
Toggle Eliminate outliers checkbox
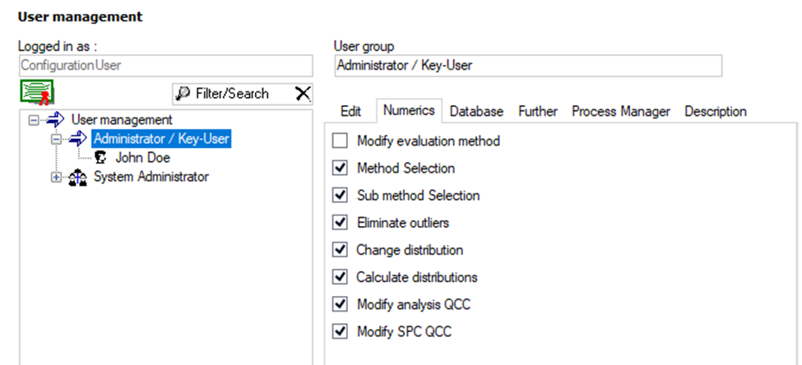pos(340,223)
